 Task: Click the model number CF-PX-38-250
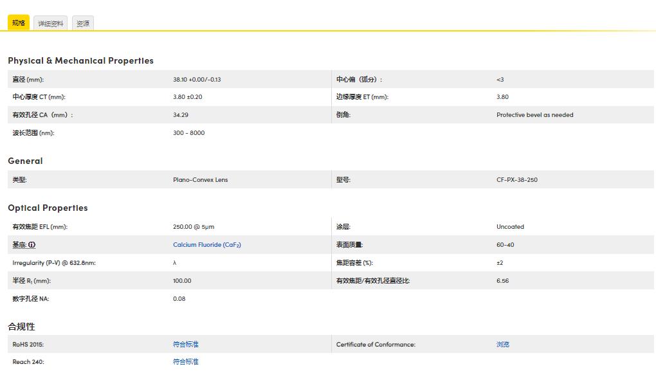516,180
